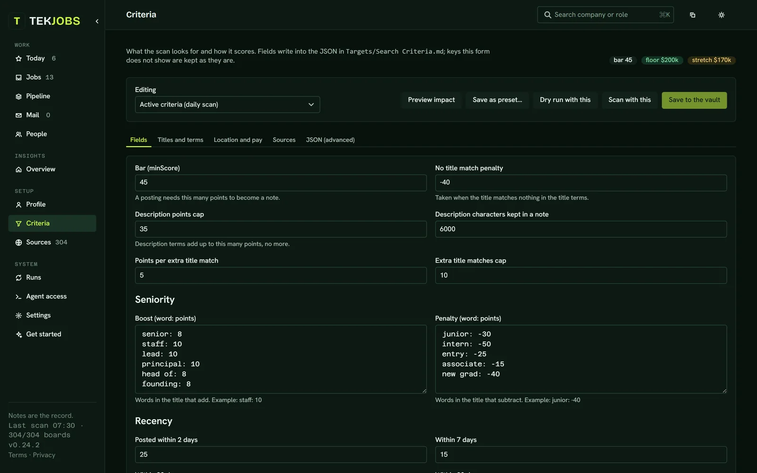Click the Seniority Boost textarea
The width and height of the screenshot is (757, 473).
tap(281, 359)
